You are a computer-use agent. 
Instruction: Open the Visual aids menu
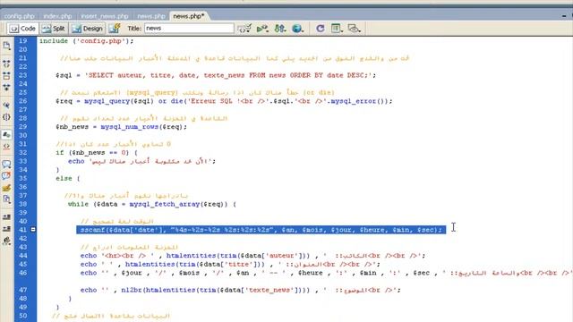[354, 29]
